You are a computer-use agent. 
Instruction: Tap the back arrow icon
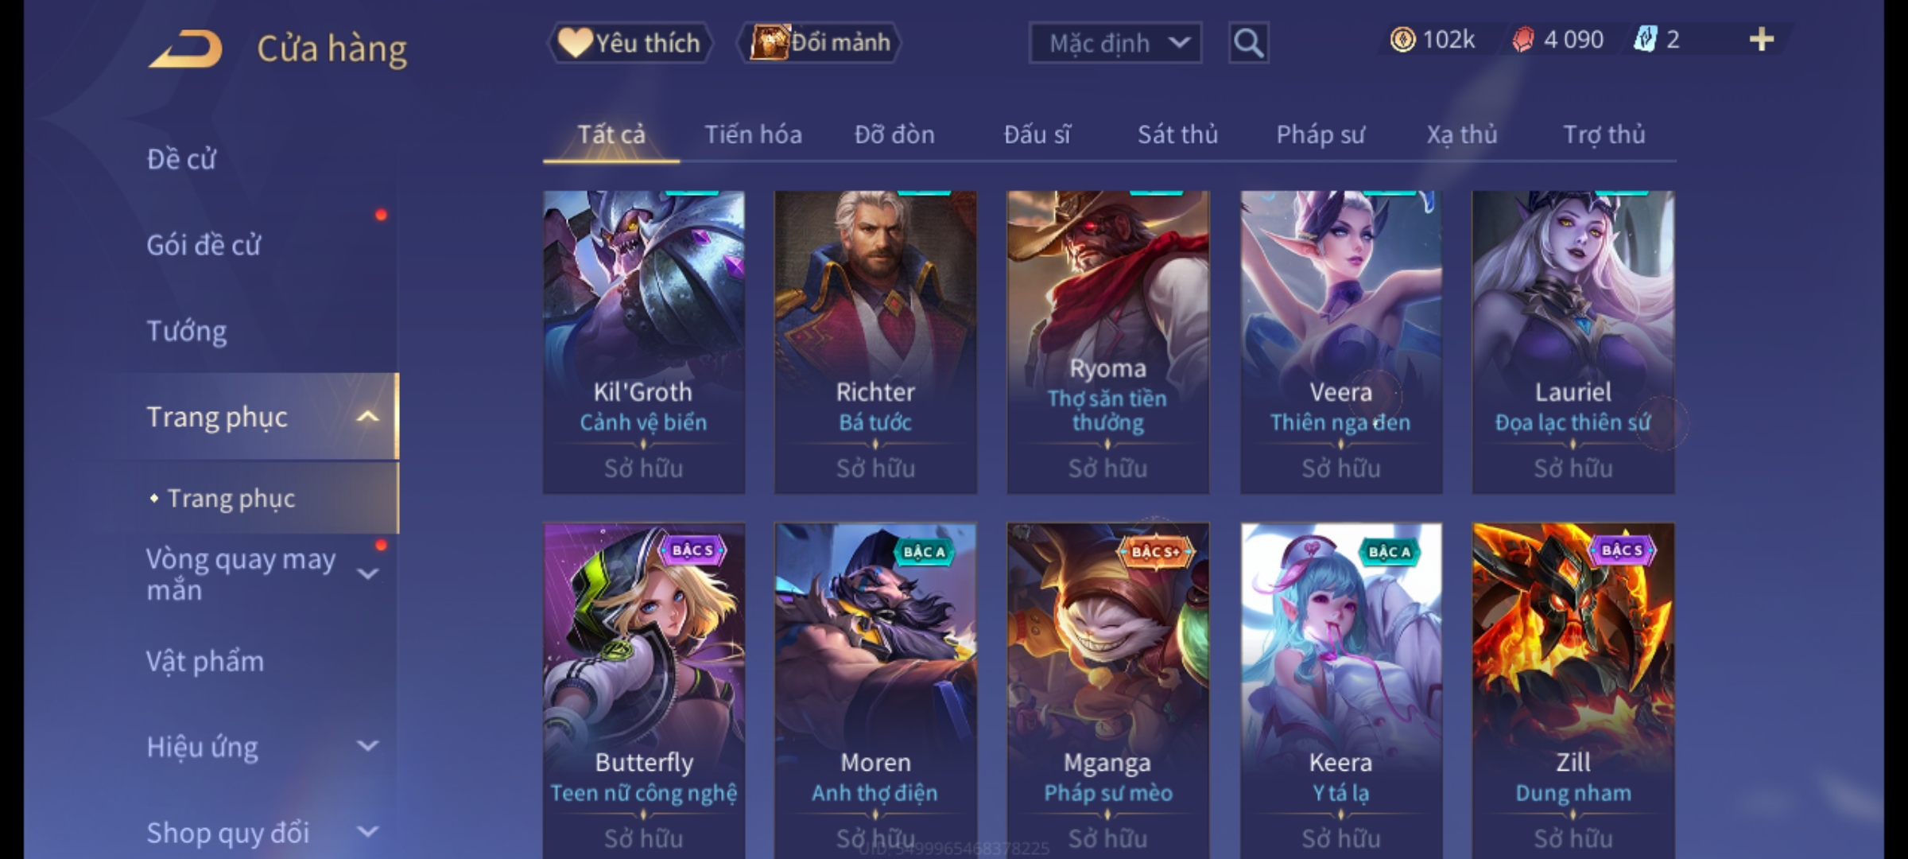point(185,49)
